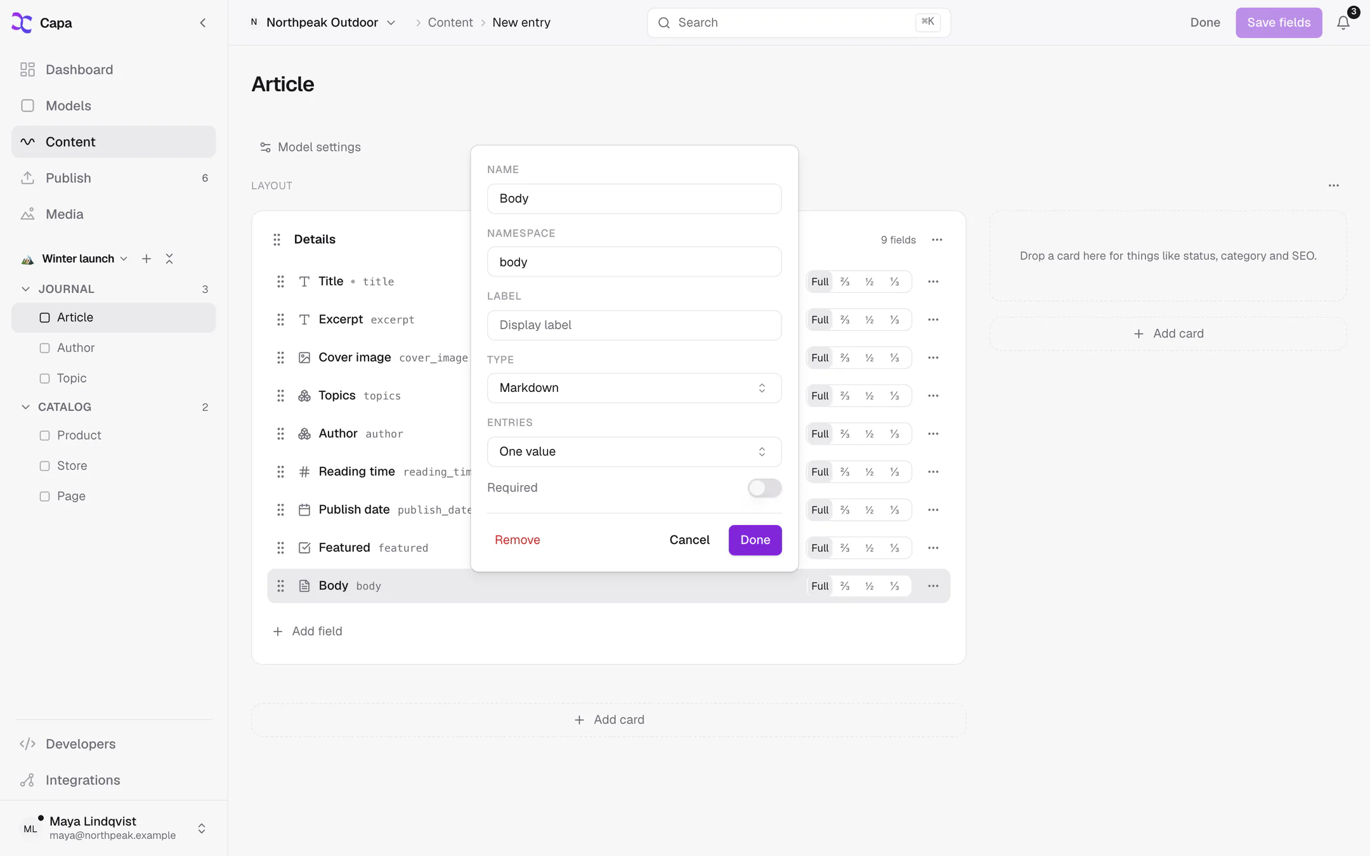Collapse the CATALOG section
The image size is (1370, 856).
pos(25,407)
